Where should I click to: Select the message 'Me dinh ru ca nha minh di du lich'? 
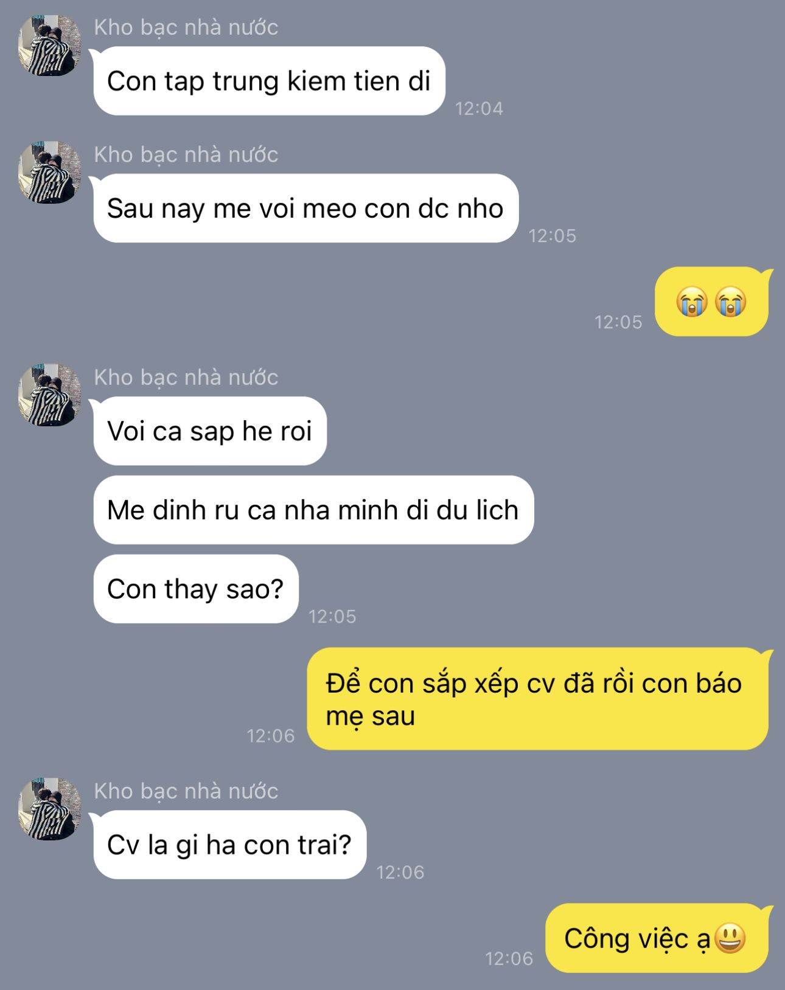[313, 510]
